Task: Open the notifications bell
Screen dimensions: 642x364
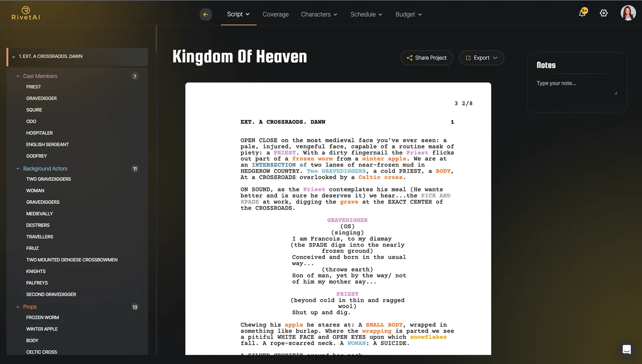Action: [583, 13]
